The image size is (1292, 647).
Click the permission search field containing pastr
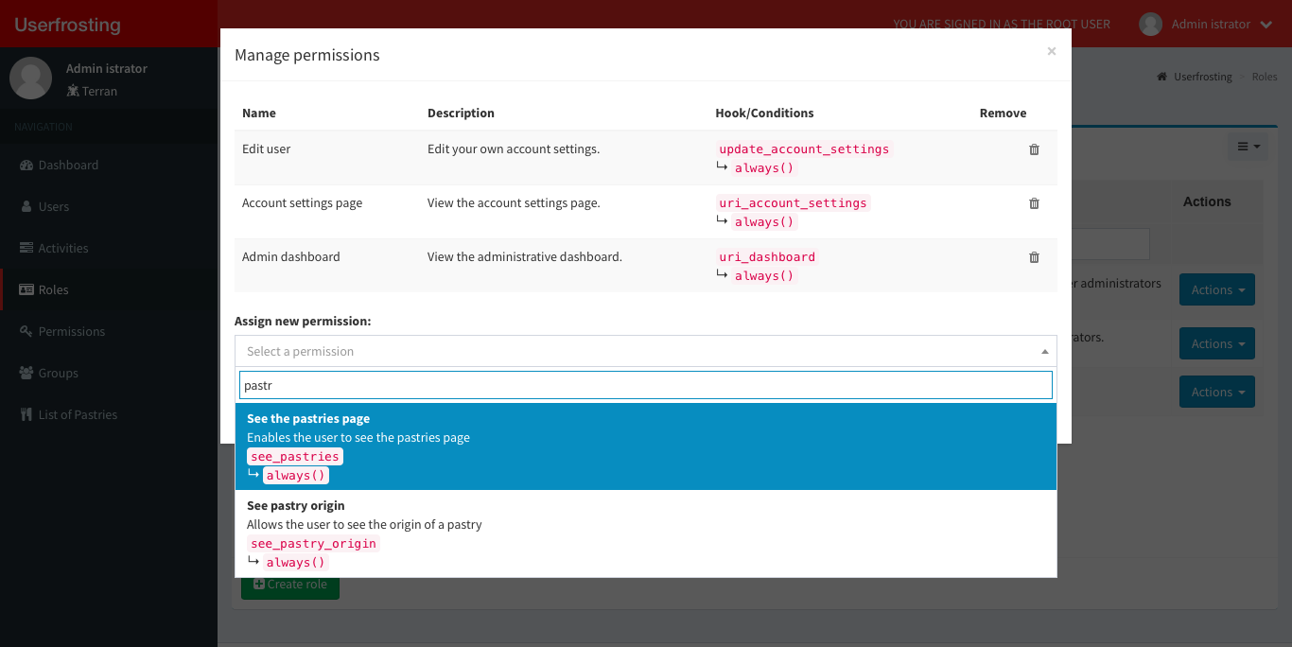(x=645, y=385)
